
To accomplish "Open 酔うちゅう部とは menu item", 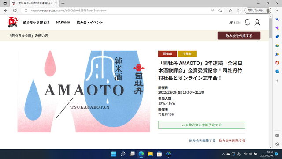I will (36, 23).
